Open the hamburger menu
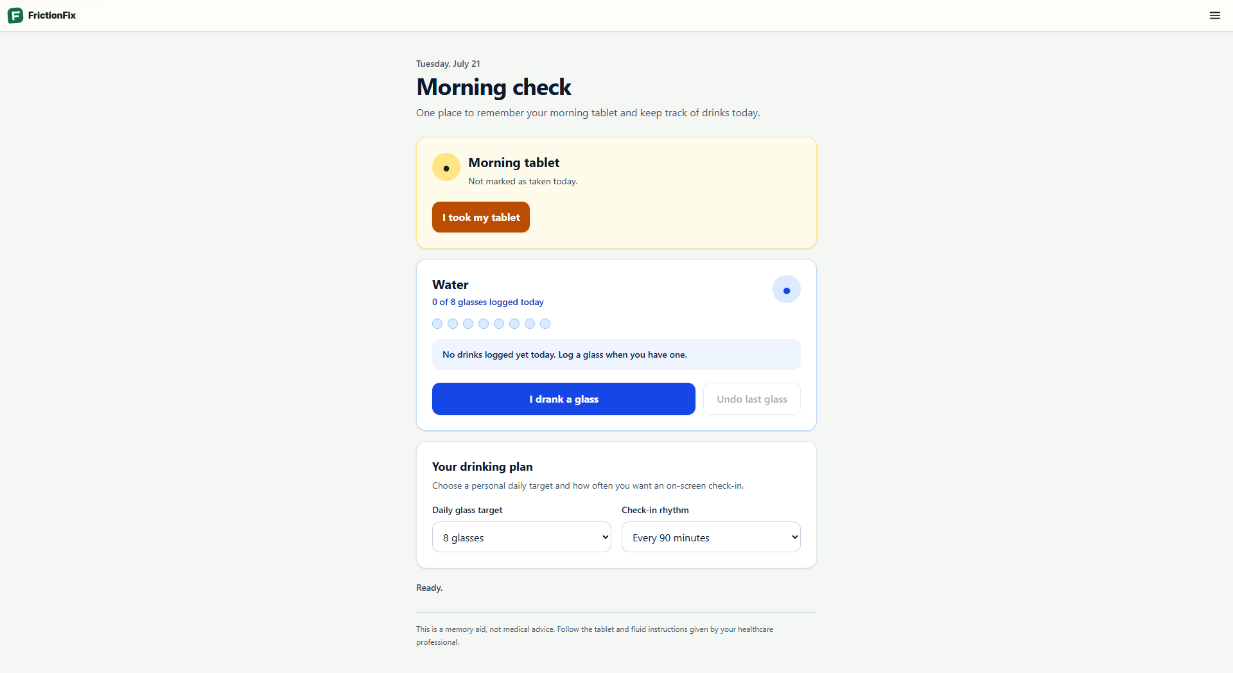Viewport: 1233px width, 673px height. (1215, 15)
